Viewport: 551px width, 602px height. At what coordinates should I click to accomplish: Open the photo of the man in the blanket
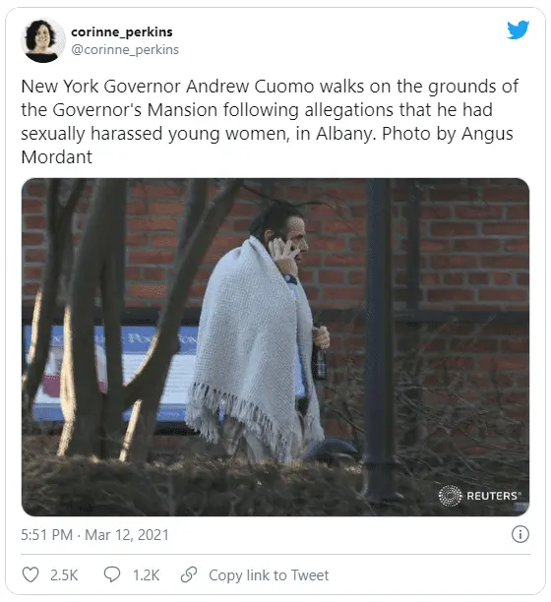coord(275,347)
